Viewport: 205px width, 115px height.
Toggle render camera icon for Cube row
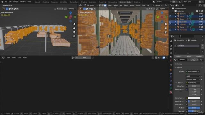point(202,19)
